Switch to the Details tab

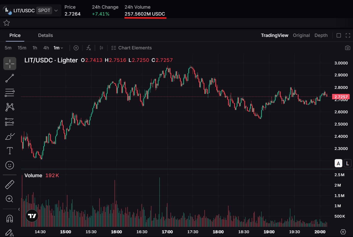[x=46, y=35]
